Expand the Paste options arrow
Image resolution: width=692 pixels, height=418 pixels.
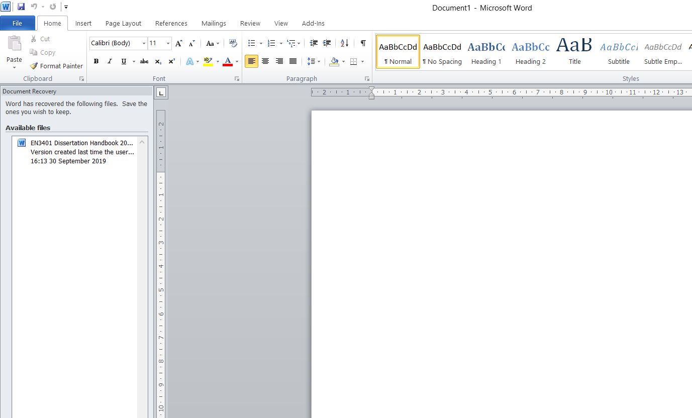pos(15,67)
